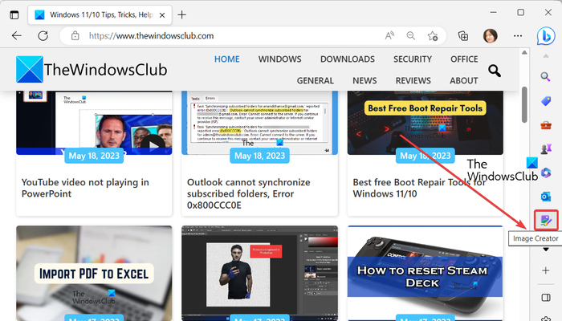Screen dimensions: 562x321
Task: Open Outlook from the Edge sidebar
Action: (x=546, y=197)
